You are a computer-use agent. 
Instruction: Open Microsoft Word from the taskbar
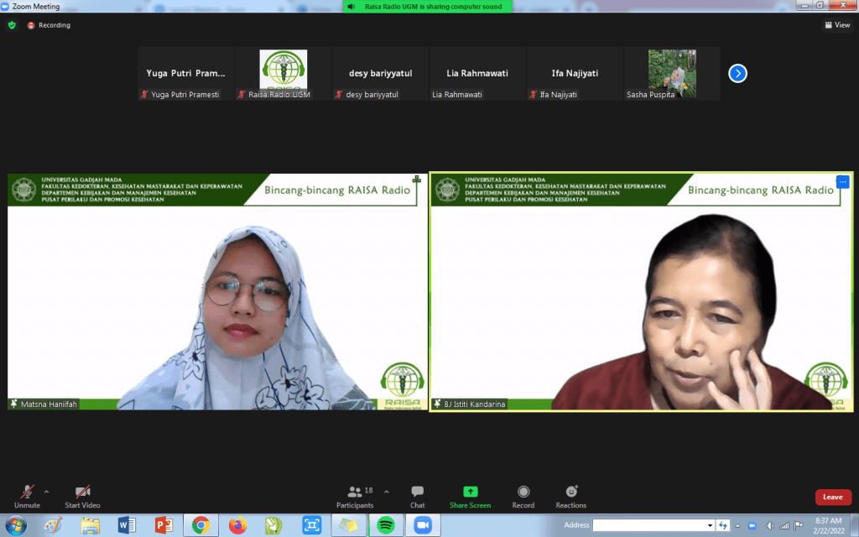coord(127,525)
